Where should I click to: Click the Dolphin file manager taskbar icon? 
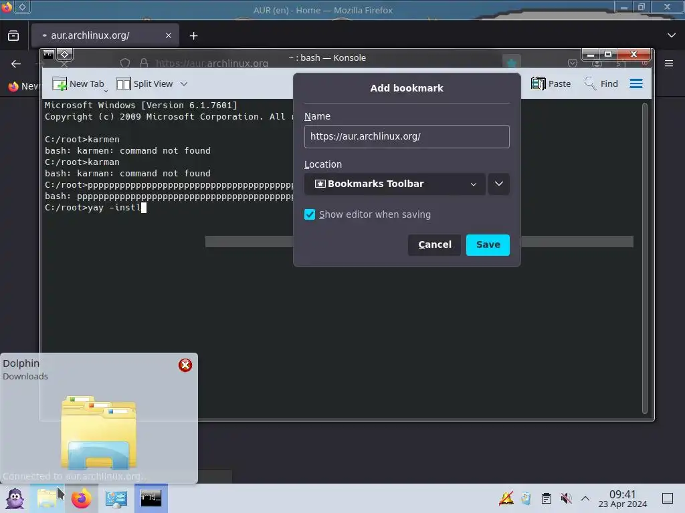coord(47,498)
